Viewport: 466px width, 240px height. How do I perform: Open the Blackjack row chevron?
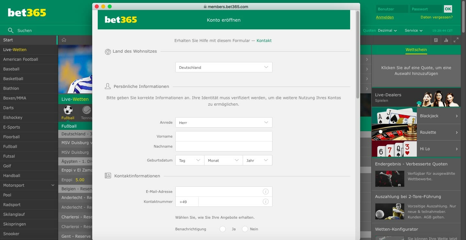click(x=457, y=116)
